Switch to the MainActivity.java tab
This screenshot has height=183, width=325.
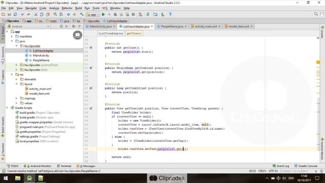point(101,26)
